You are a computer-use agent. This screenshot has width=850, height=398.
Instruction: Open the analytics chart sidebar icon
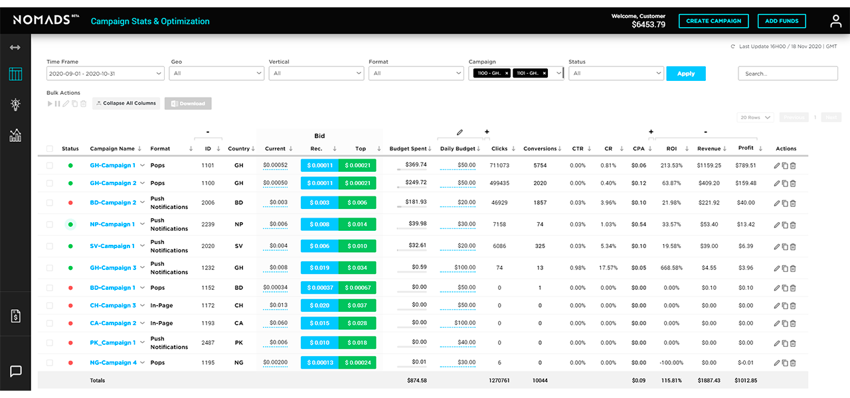coord(15,135)
